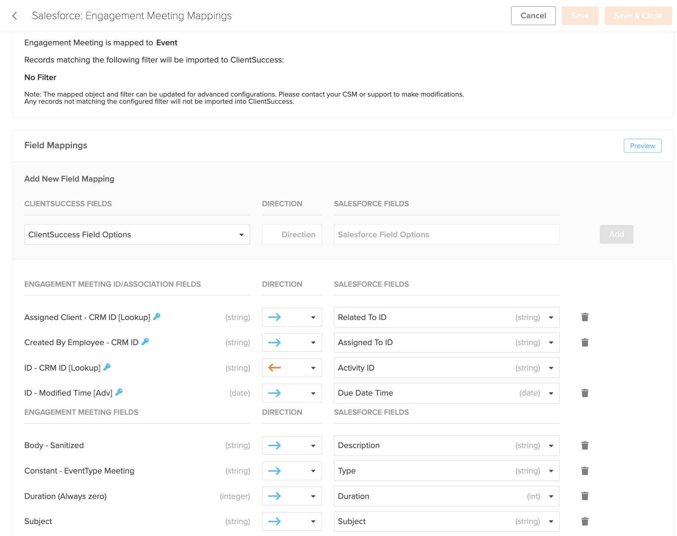This screenshot has width=677, height=536.
Task: Click the Direction field in Add New Mapping
Action: (x=292, y=235)
